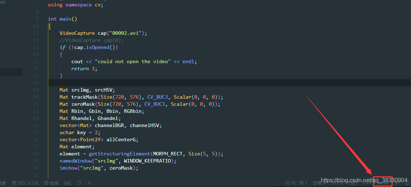The width and height of the screenshot is (411, 187).
Task: Click the if (!cap.isOpened()) statement
Action: coord(89,47)
